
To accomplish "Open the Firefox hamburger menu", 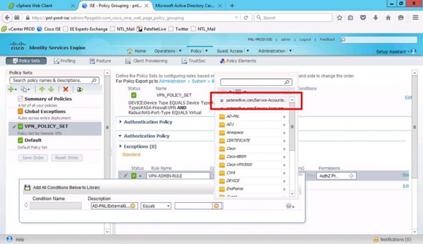I will (415, 18).
